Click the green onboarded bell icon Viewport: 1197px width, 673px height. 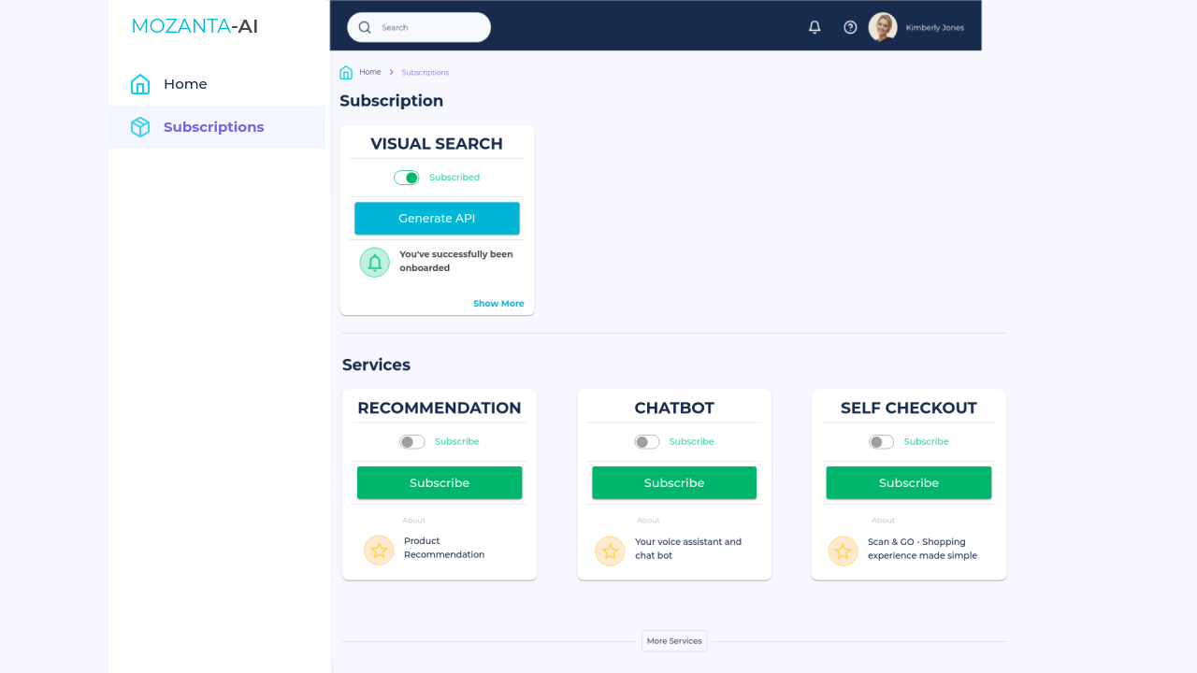pos(375,262)
